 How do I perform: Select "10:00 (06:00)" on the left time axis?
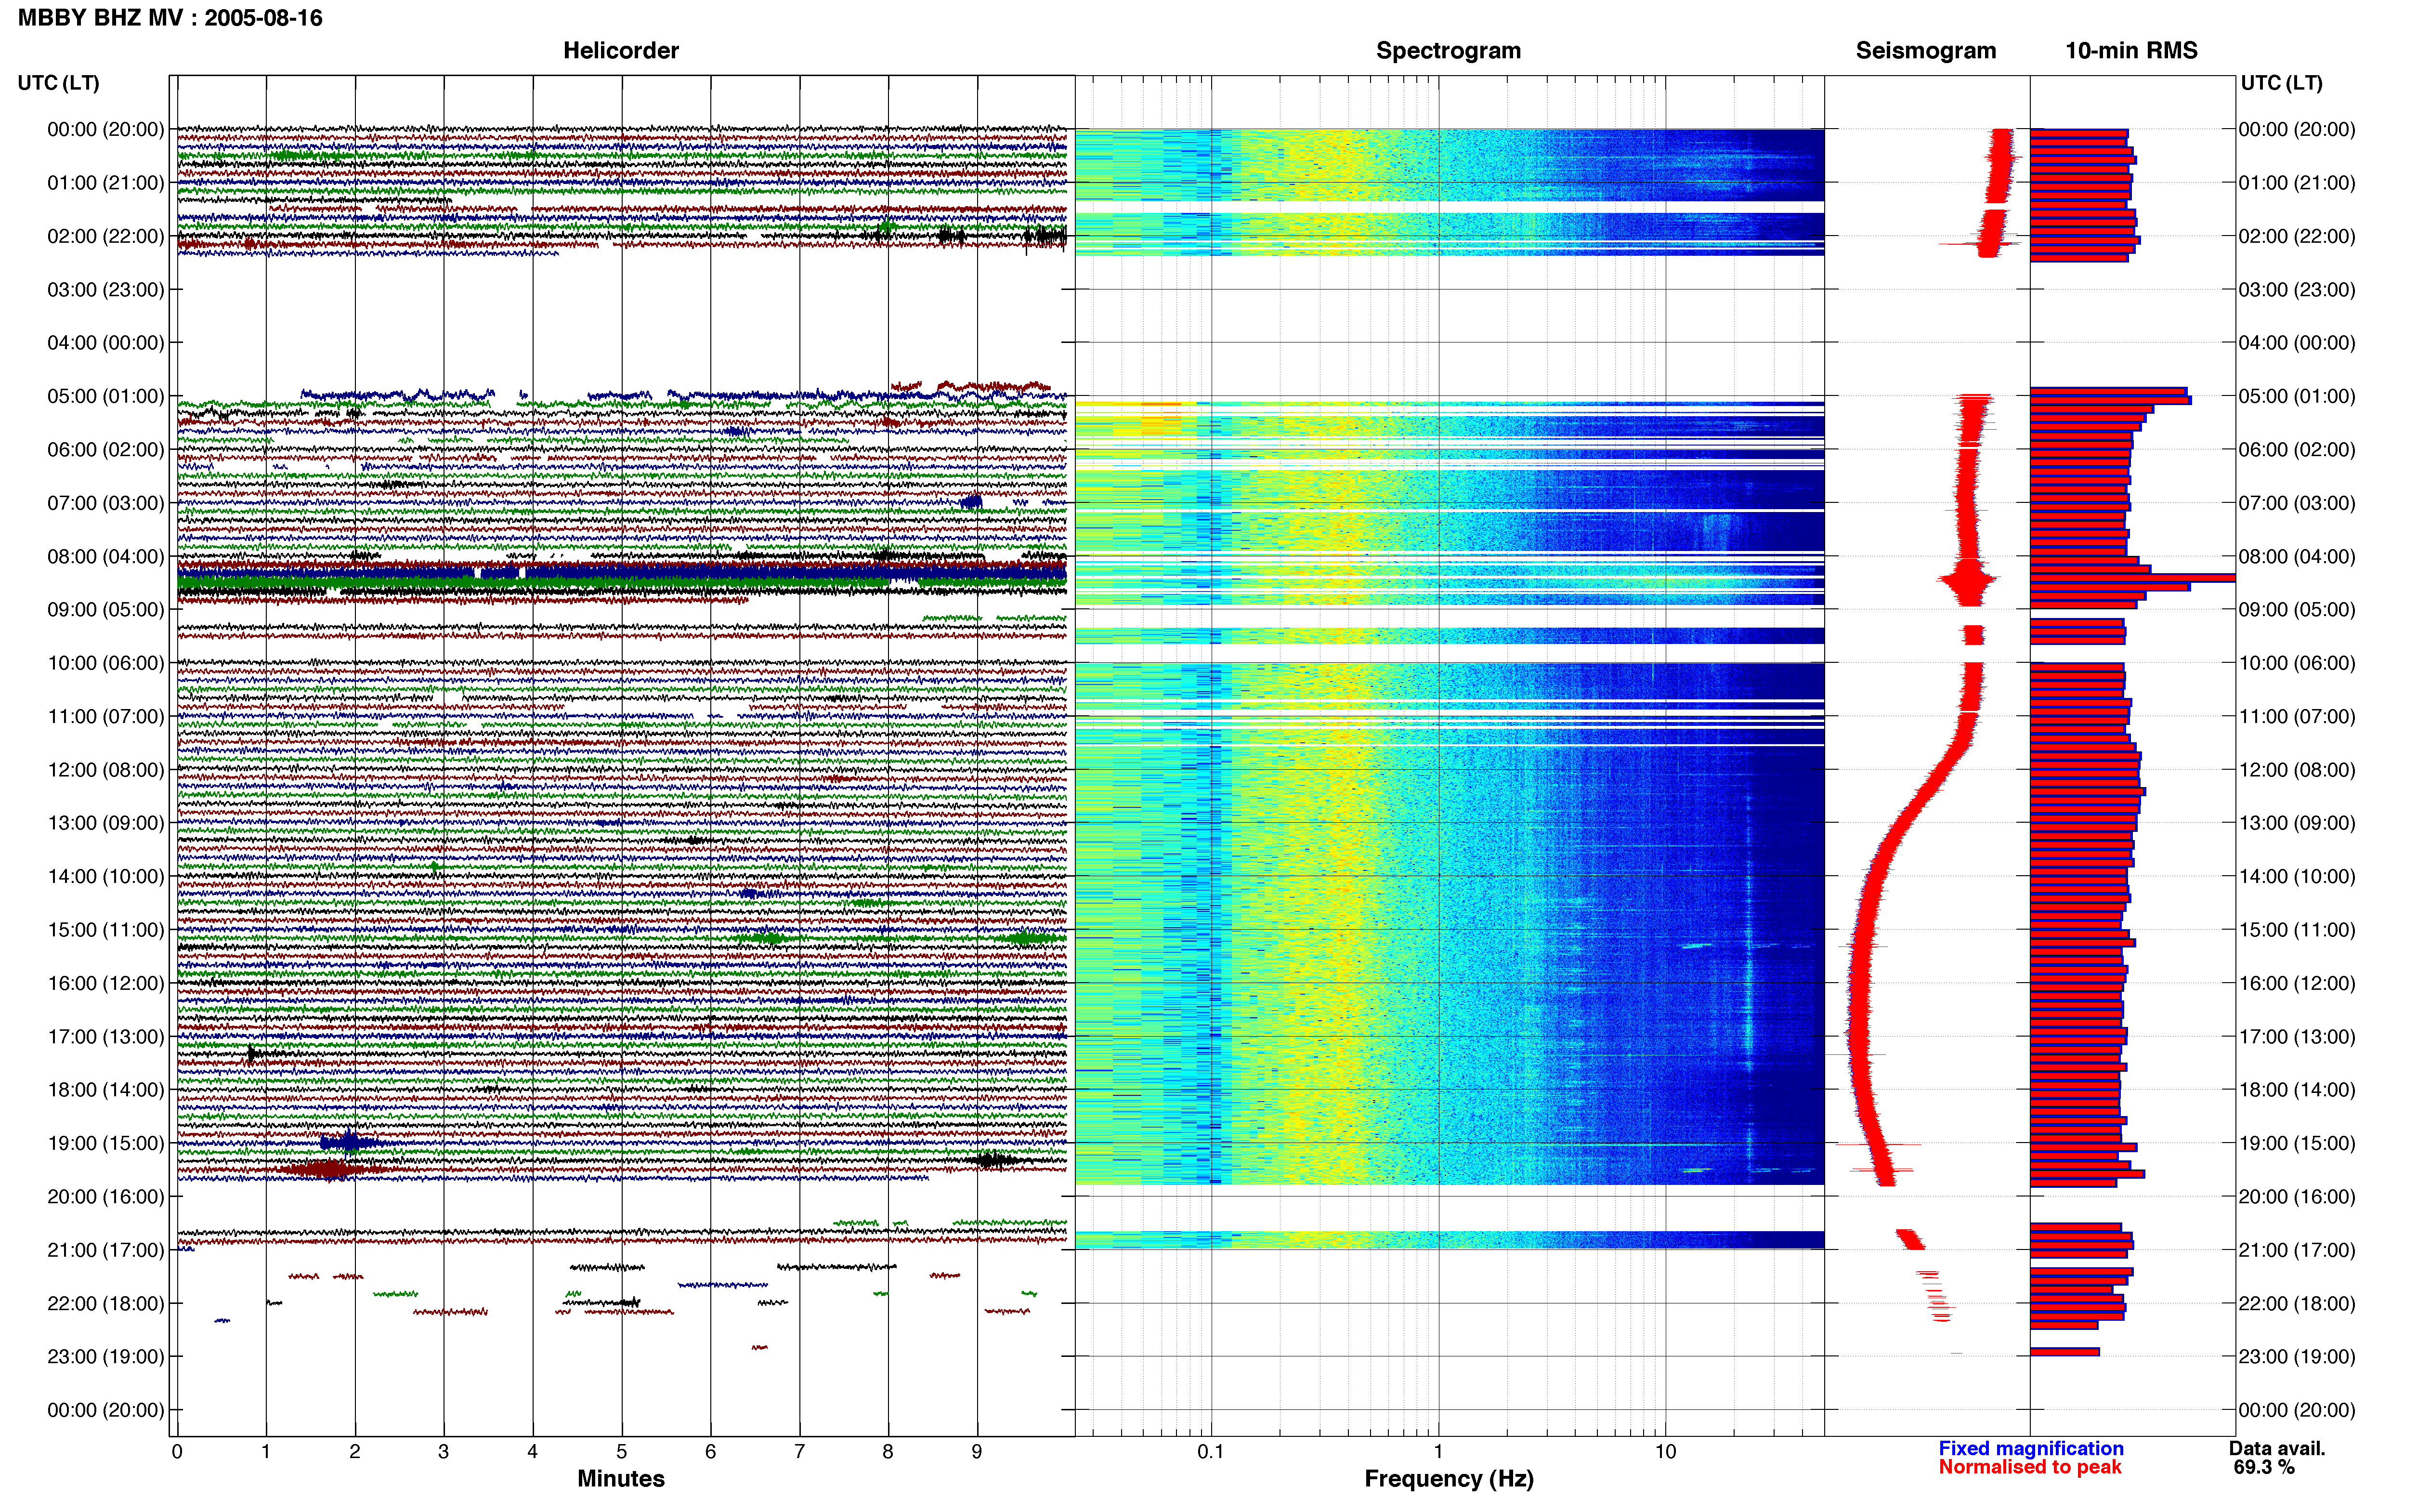point(106,663)
